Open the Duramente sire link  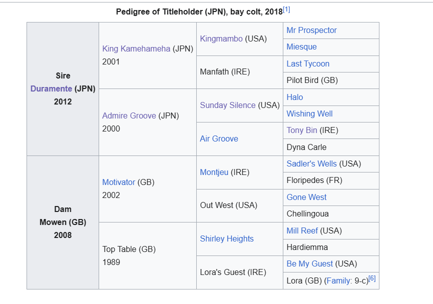pyautogui.click(x=51, y=89)
